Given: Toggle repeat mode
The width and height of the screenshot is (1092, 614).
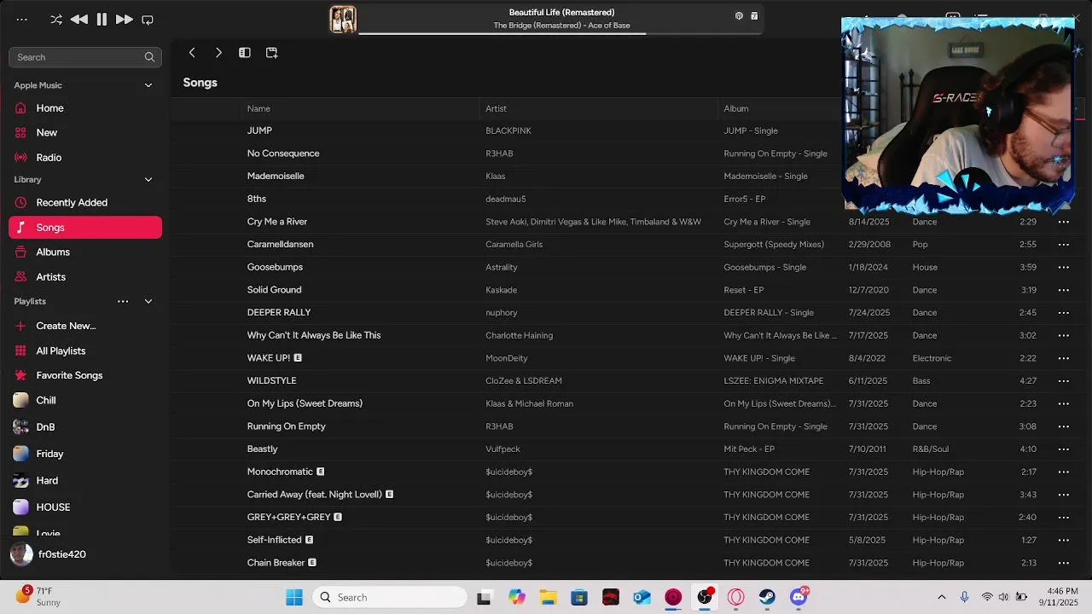Looking at the screenshot, I should [148, 20].
